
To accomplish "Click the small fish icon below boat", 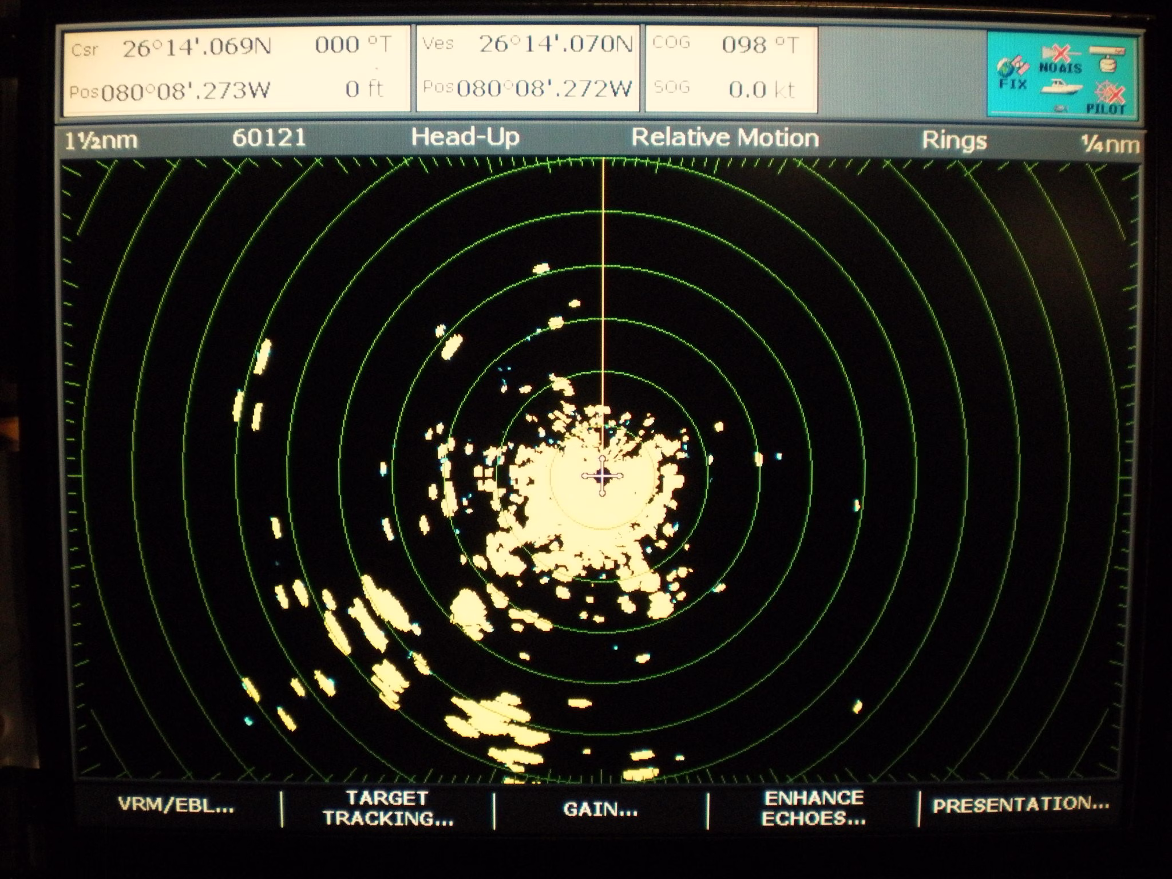I will pyautogui.click(x=1060, y=108).
